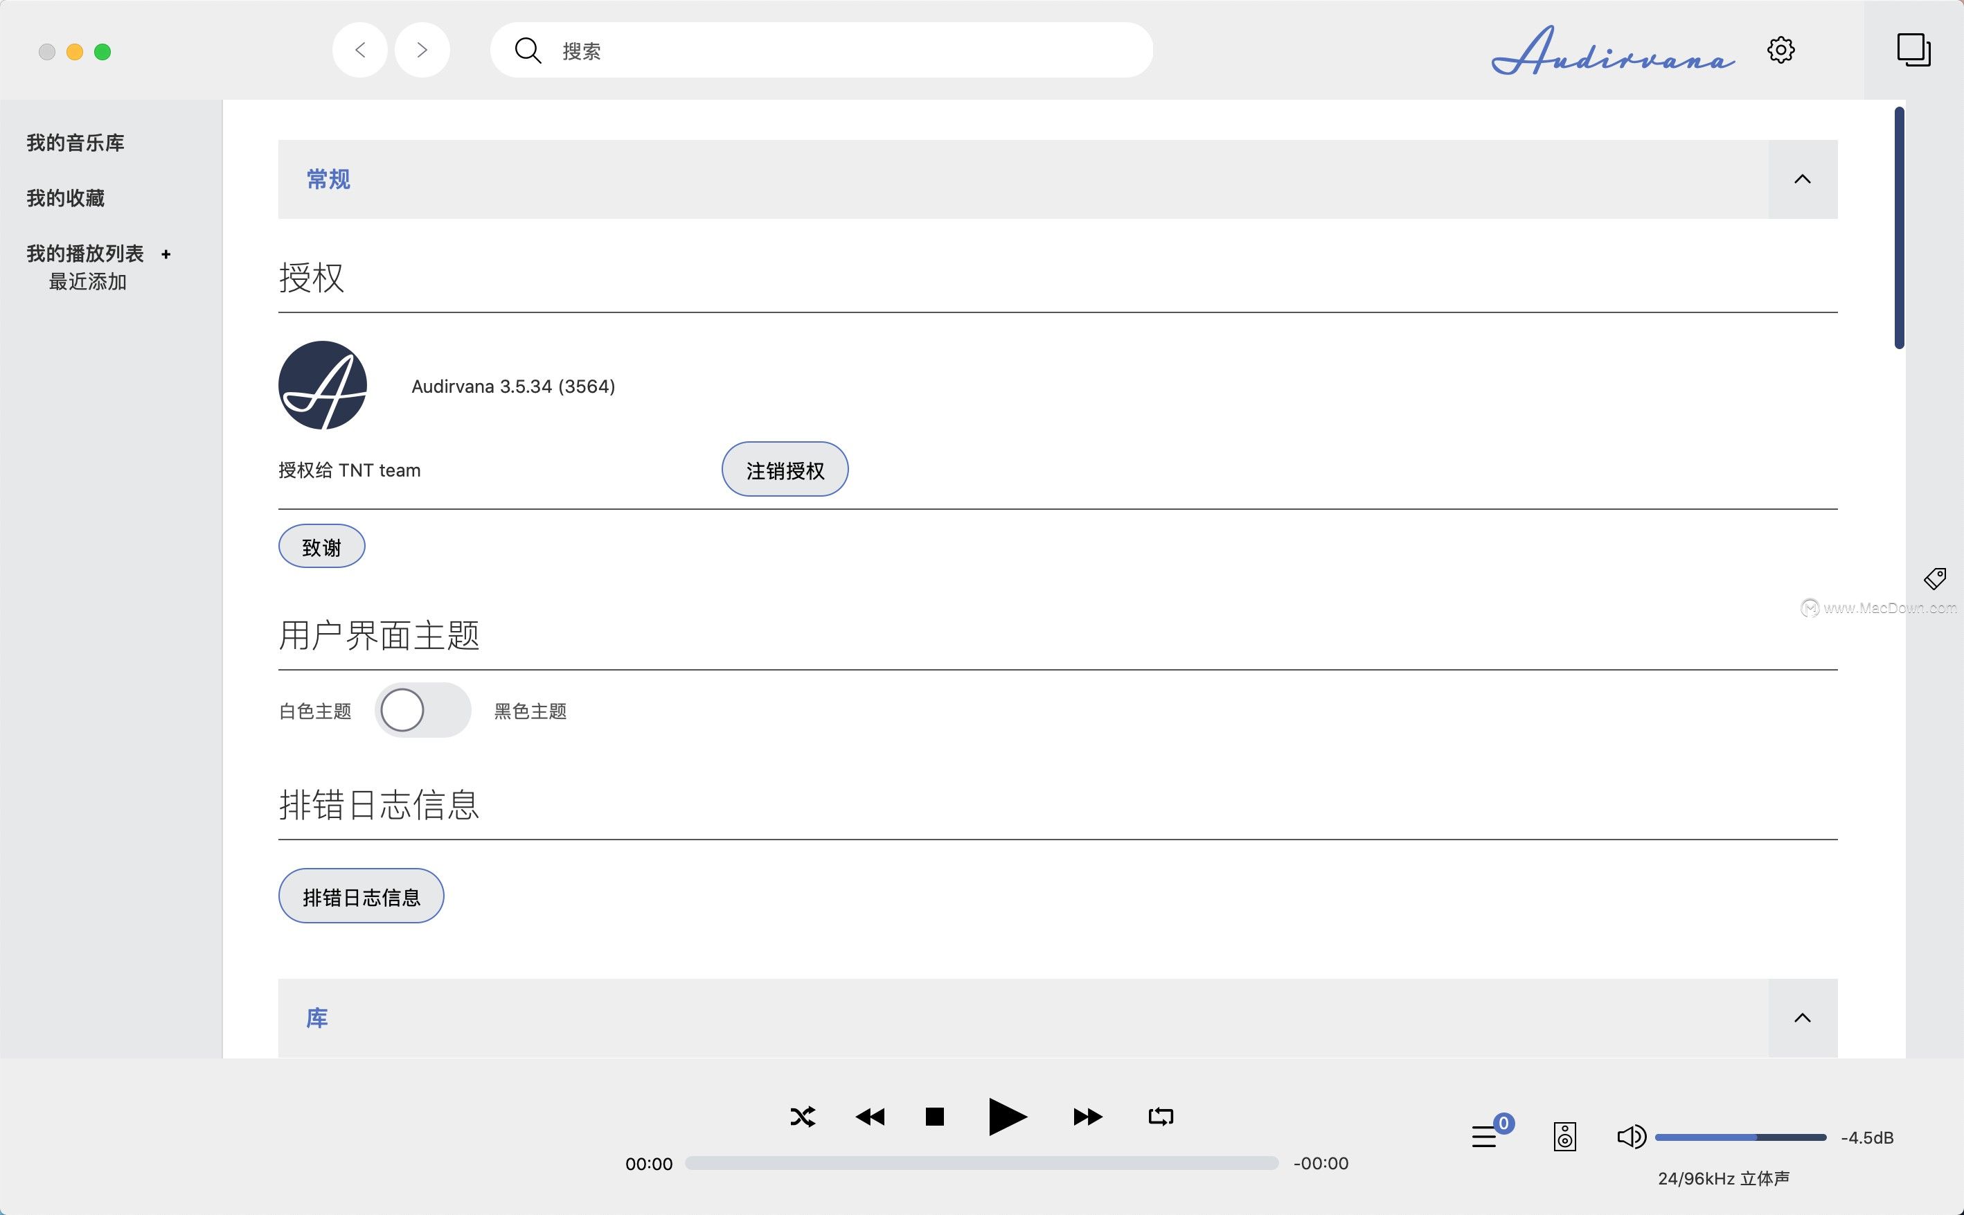The image size is (1964, 1215).
Task: Open the 最近添加 playlist
Action: pos(89,282)
